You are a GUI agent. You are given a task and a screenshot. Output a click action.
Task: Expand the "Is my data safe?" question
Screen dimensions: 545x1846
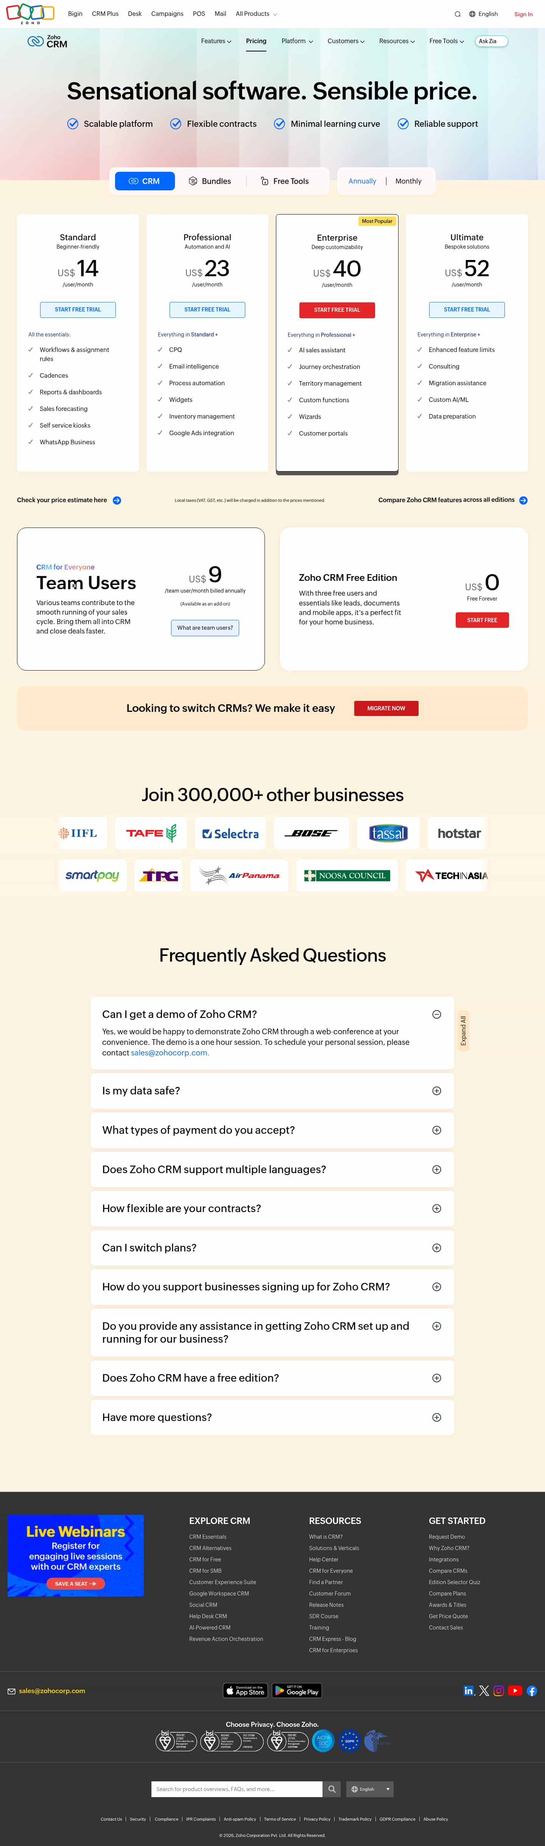tap(436, 1091)
